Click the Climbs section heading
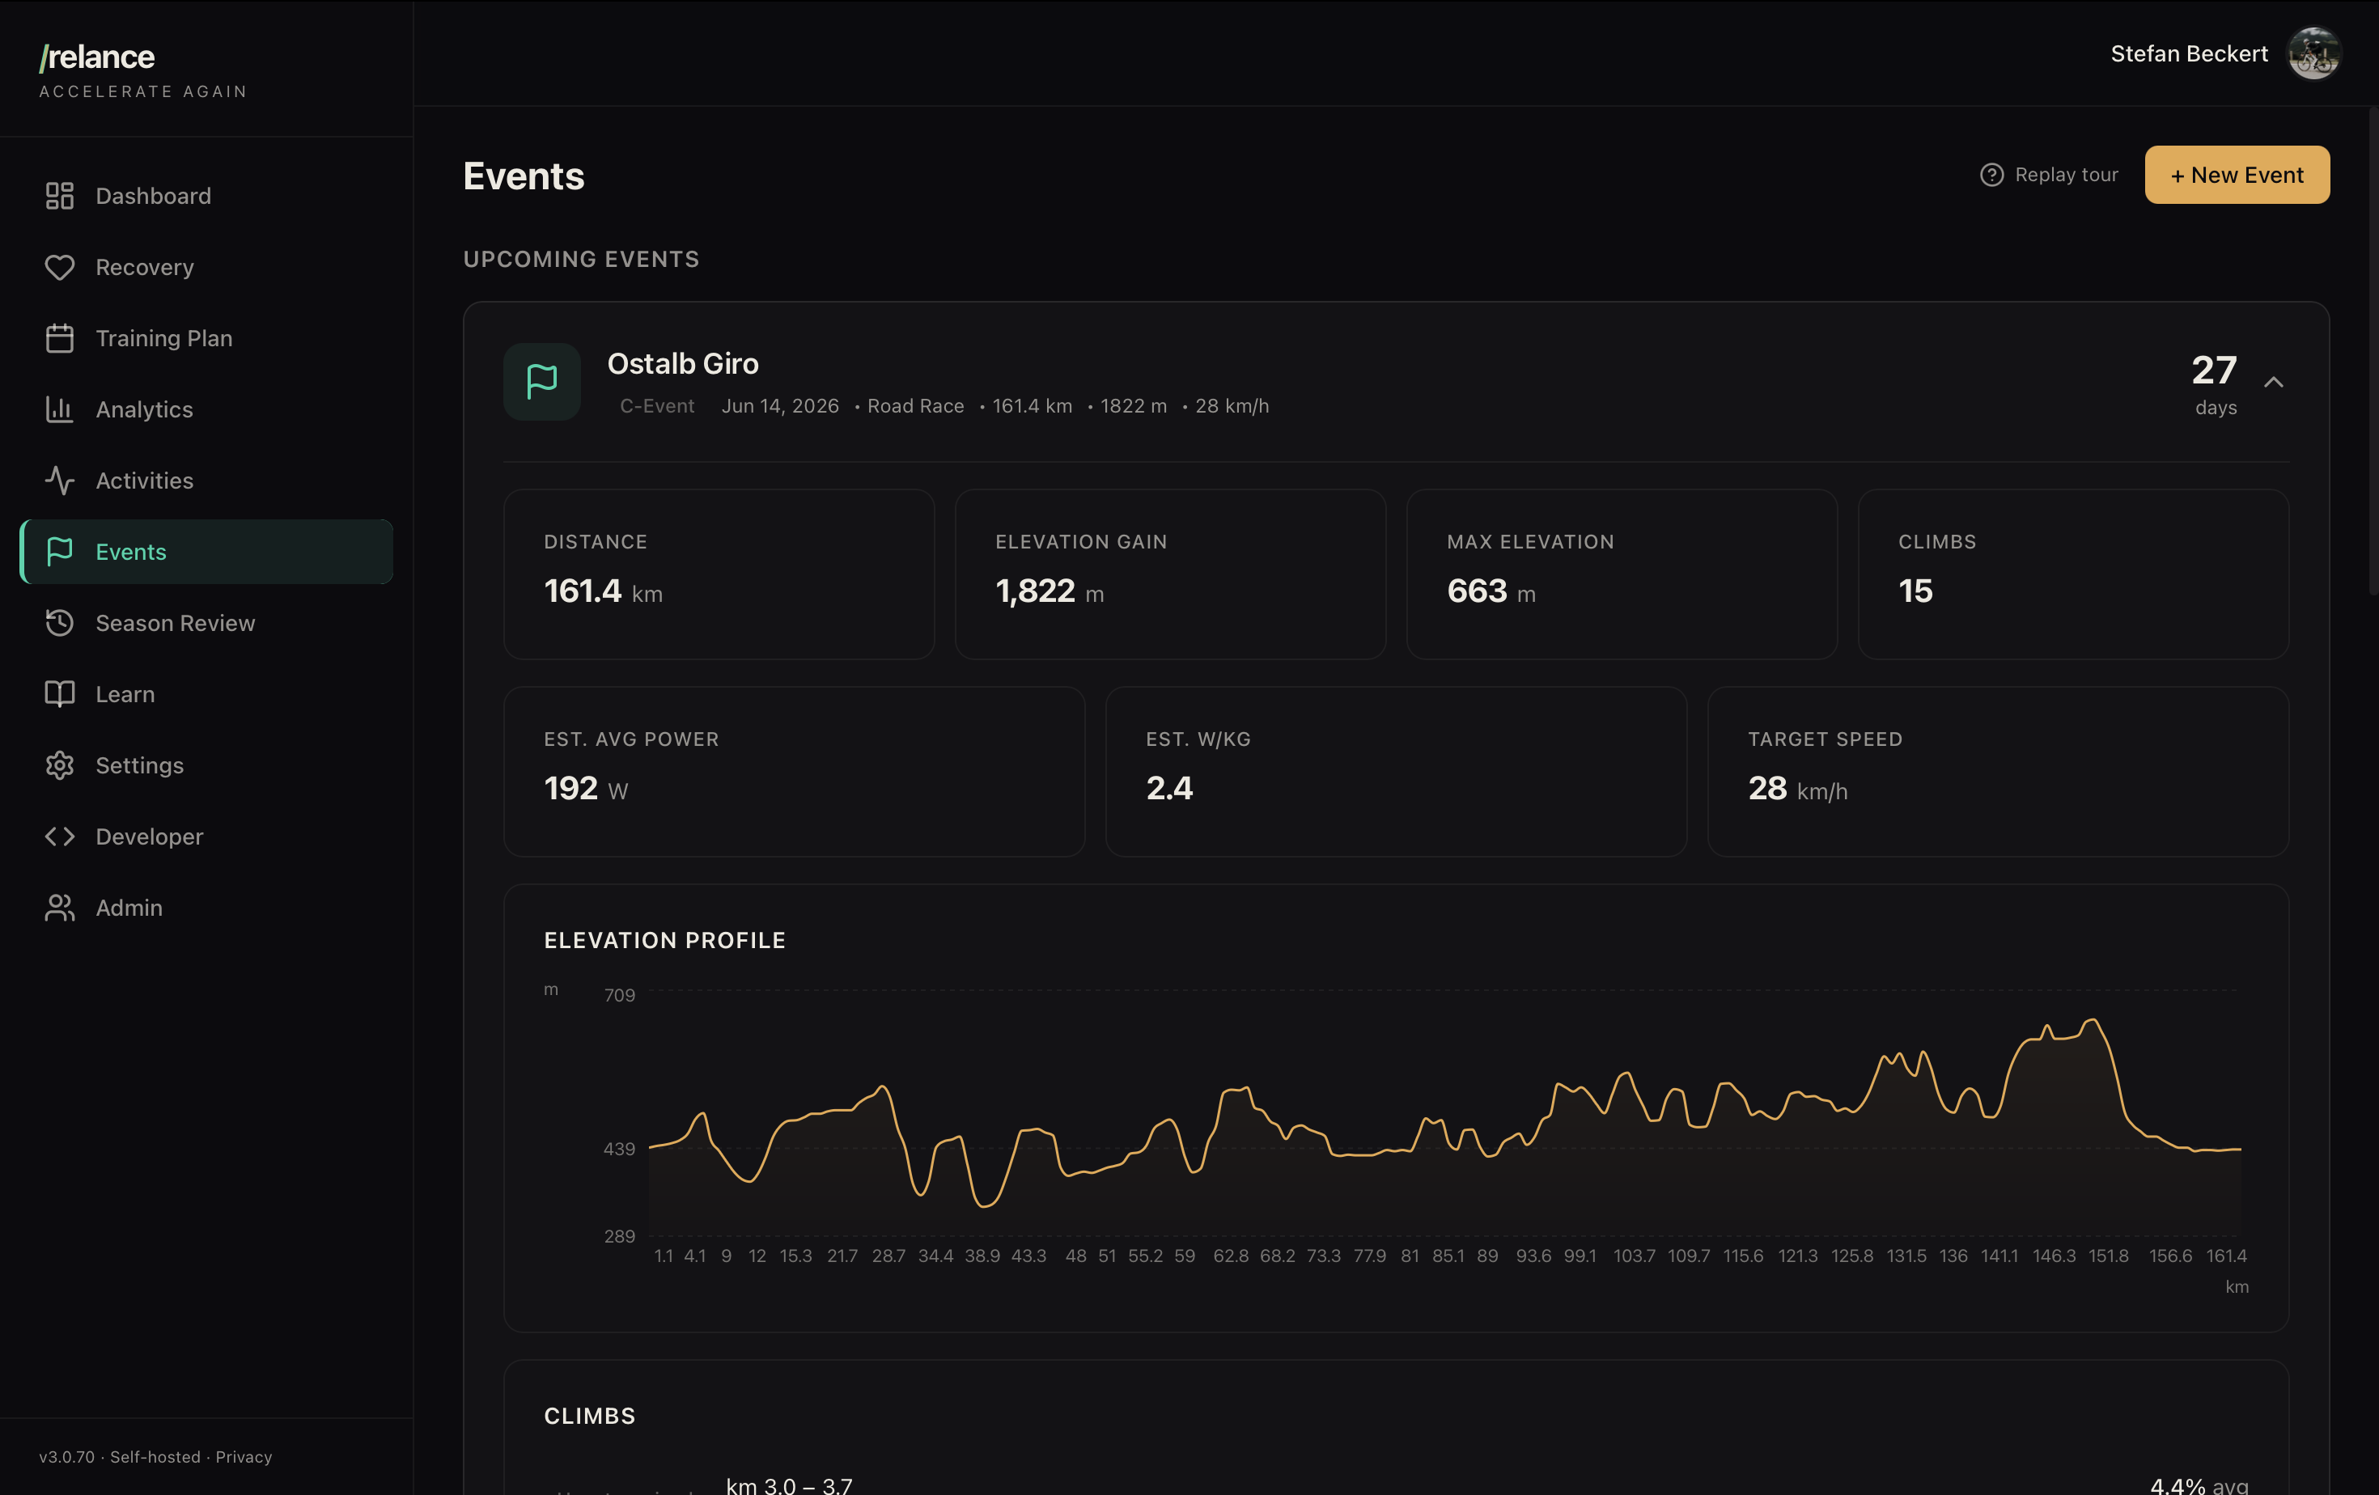2379x1495 pixels. (590, 1415)
